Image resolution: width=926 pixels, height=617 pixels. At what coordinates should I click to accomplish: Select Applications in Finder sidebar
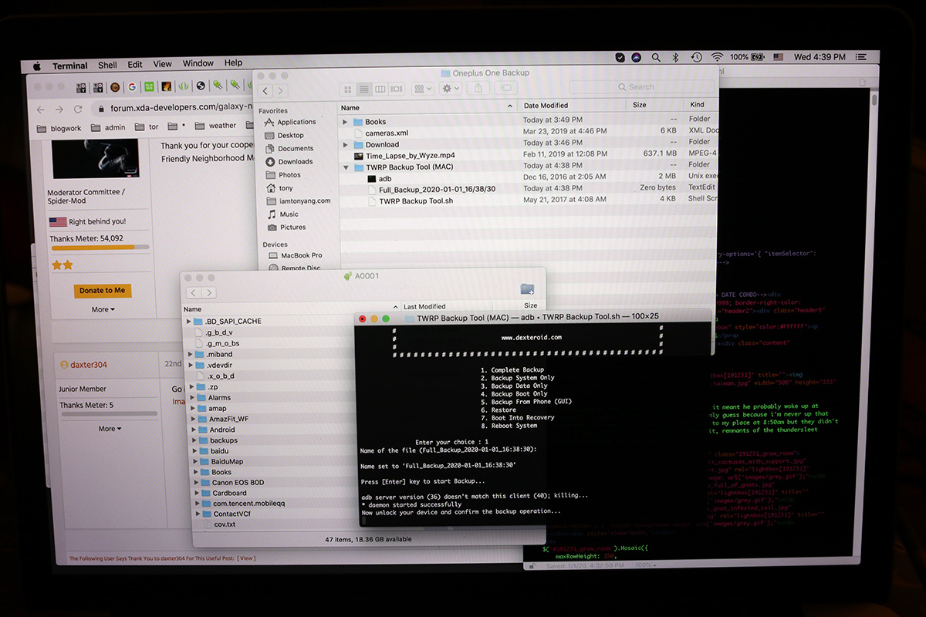[x=296, y=122]
